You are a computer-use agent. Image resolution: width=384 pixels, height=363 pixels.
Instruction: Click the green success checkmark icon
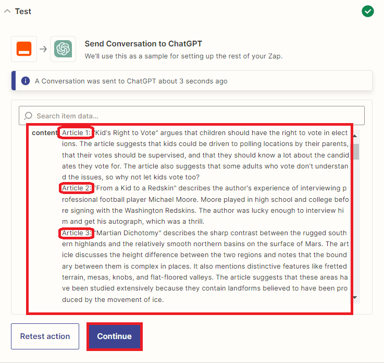point(368,11)
